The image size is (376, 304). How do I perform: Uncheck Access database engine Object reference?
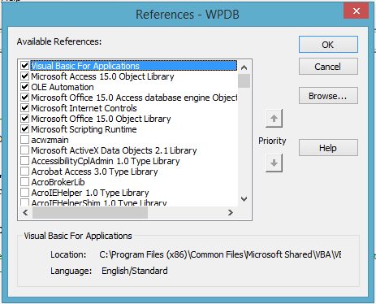(x=24, y=98)
